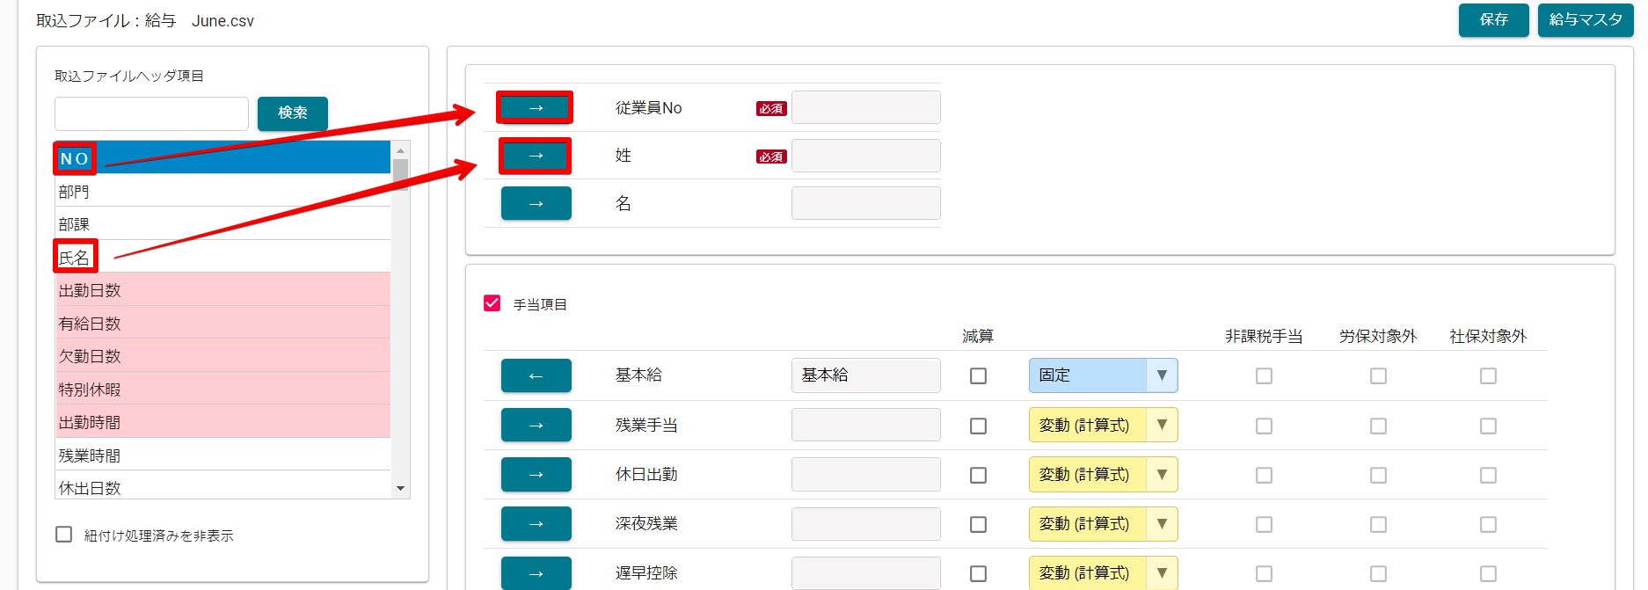
Task: Click the 姓 mapping field
Action: coord(865,156)
